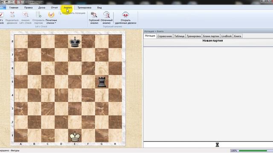Screen dimensions: 273x153
Task: Select the black rook on g5
Action: tap(102, 82)
